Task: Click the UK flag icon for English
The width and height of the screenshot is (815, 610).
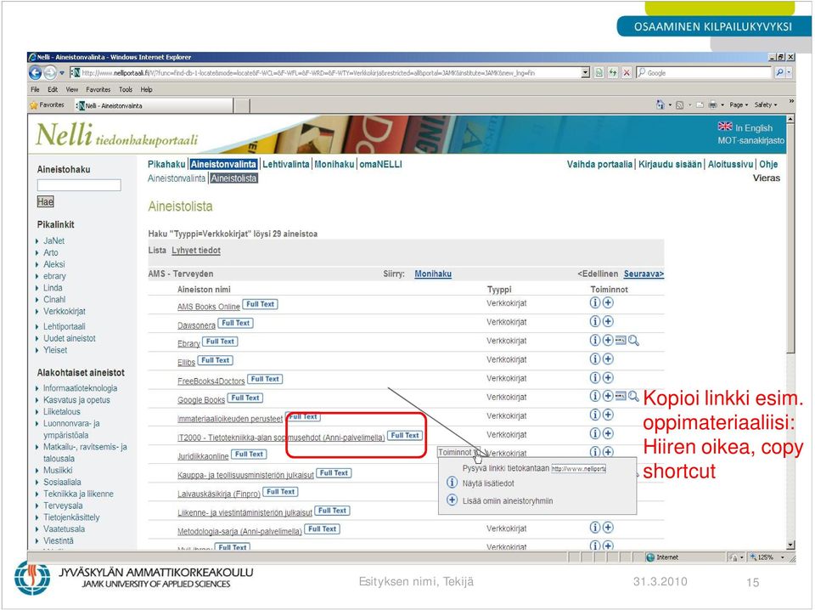Action: (724, 127)
